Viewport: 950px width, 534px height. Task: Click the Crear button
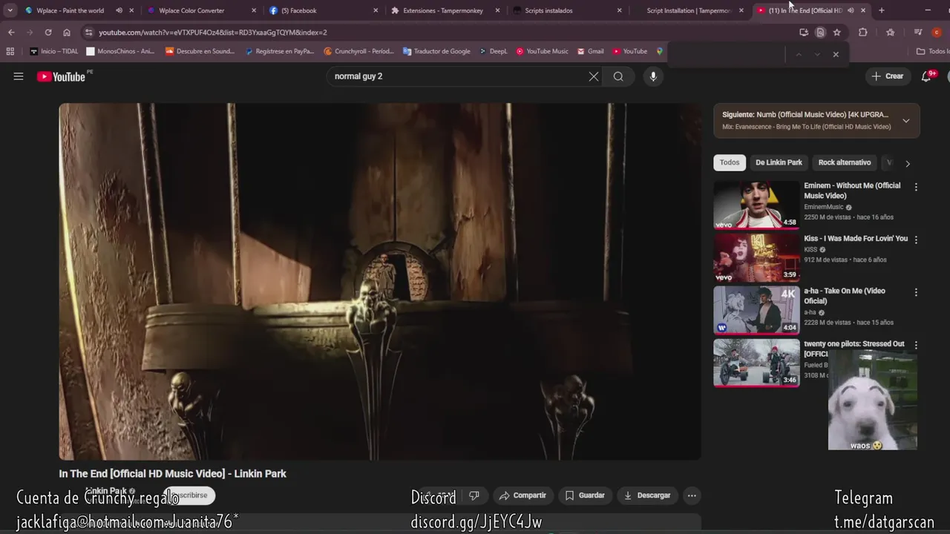coord(888,76)
